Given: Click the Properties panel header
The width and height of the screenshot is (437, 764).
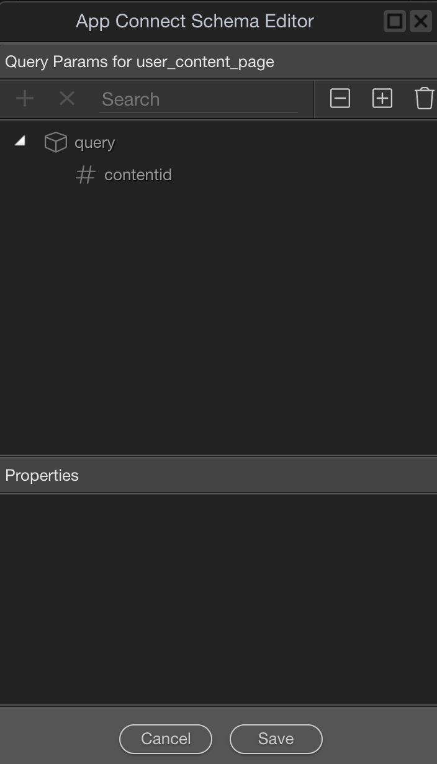Looking at the screenshot, I should 218,475.
